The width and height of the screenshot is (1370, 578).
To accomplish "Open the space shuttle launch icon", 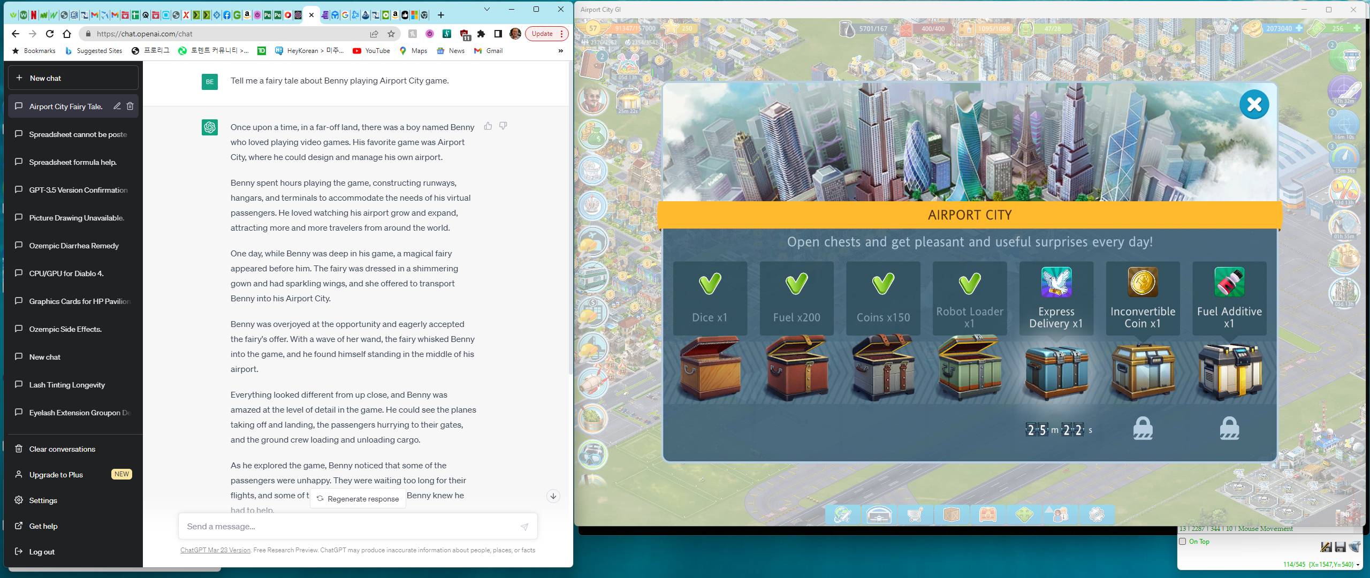I will [1345, 89].
